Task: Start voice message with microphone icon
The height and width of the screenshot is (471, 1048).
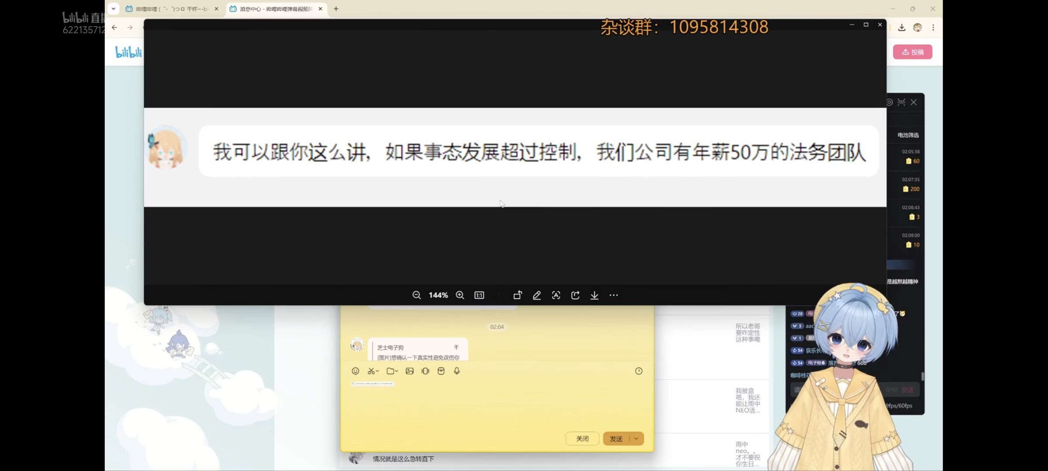Action: [x=457, y=371]
